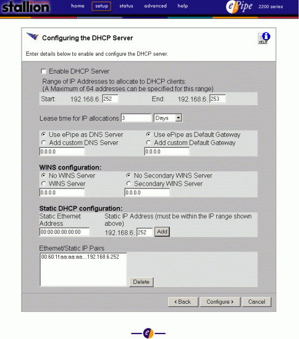Open the advanced menu
The image size is (299, 339).
[155, 6]
